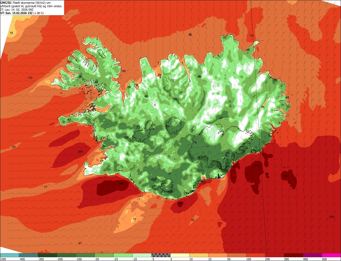Click the value 75 at the north coast fjord

[x=159, y=75]
